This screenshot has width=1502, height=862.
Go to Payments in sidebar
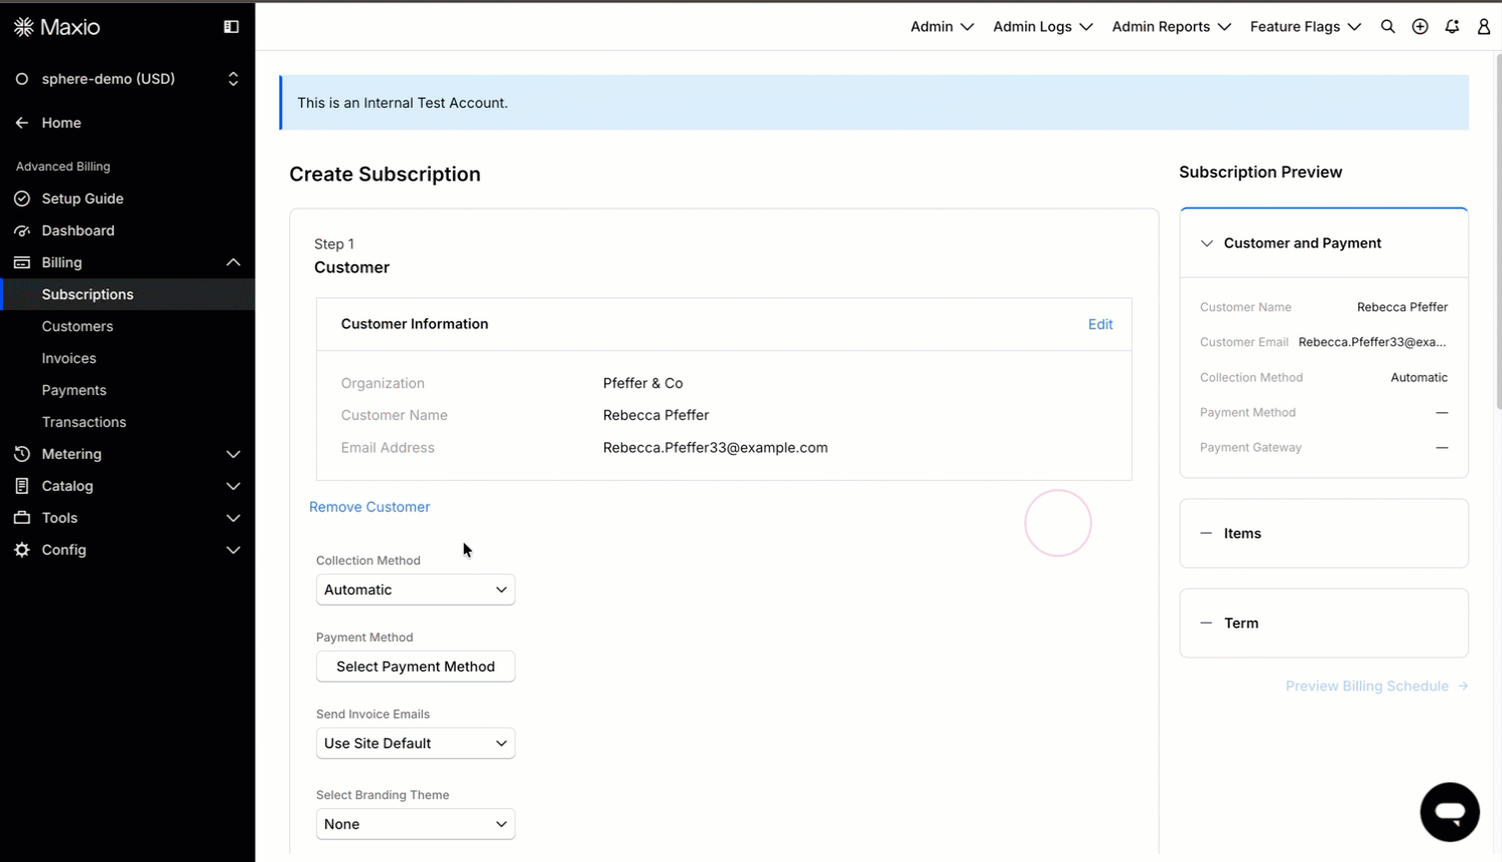(74, 390)
